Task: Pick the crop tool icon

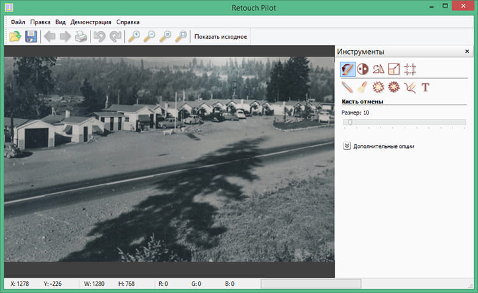Action: [x=410, y=69]
